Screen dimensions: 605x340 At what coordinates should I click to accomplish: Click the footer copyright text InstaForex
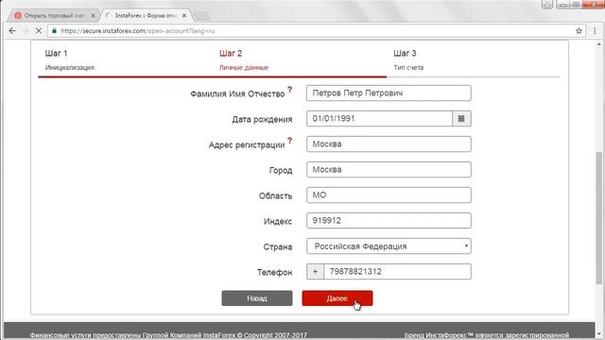tap(168, 335)
